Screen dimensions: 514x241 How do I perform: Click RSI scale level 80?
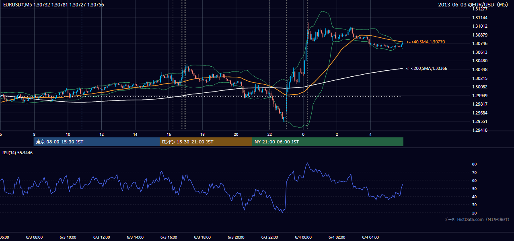tap(474, 164)
